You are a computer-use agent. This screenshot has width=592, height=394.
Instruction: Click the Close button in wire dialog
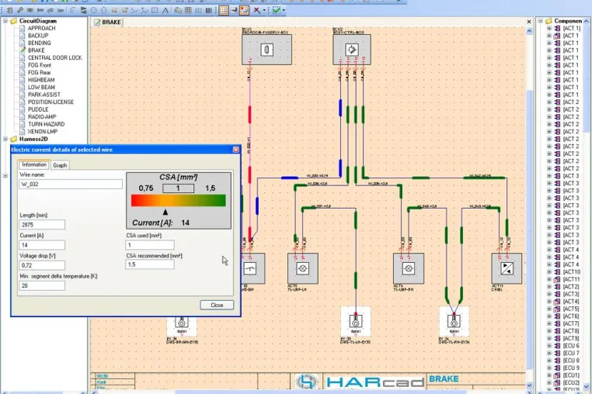(x=217, y=305)
